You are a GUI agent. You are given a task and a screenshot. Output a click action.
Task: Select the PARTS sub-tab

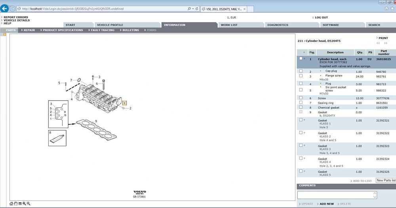pos(11,30)
